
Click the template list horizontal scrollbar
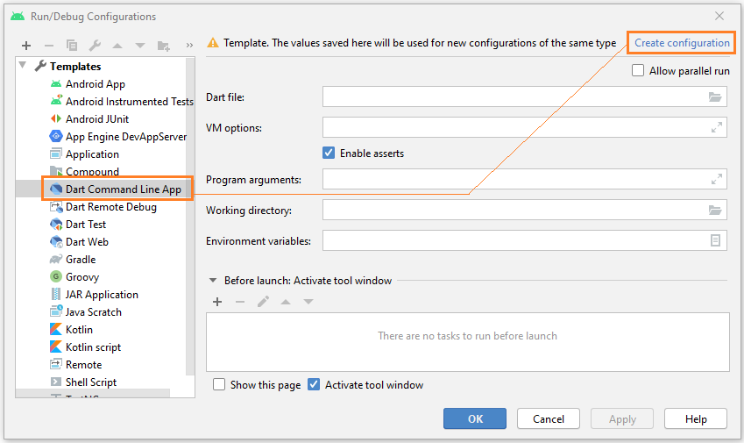(x=93, y=394)
